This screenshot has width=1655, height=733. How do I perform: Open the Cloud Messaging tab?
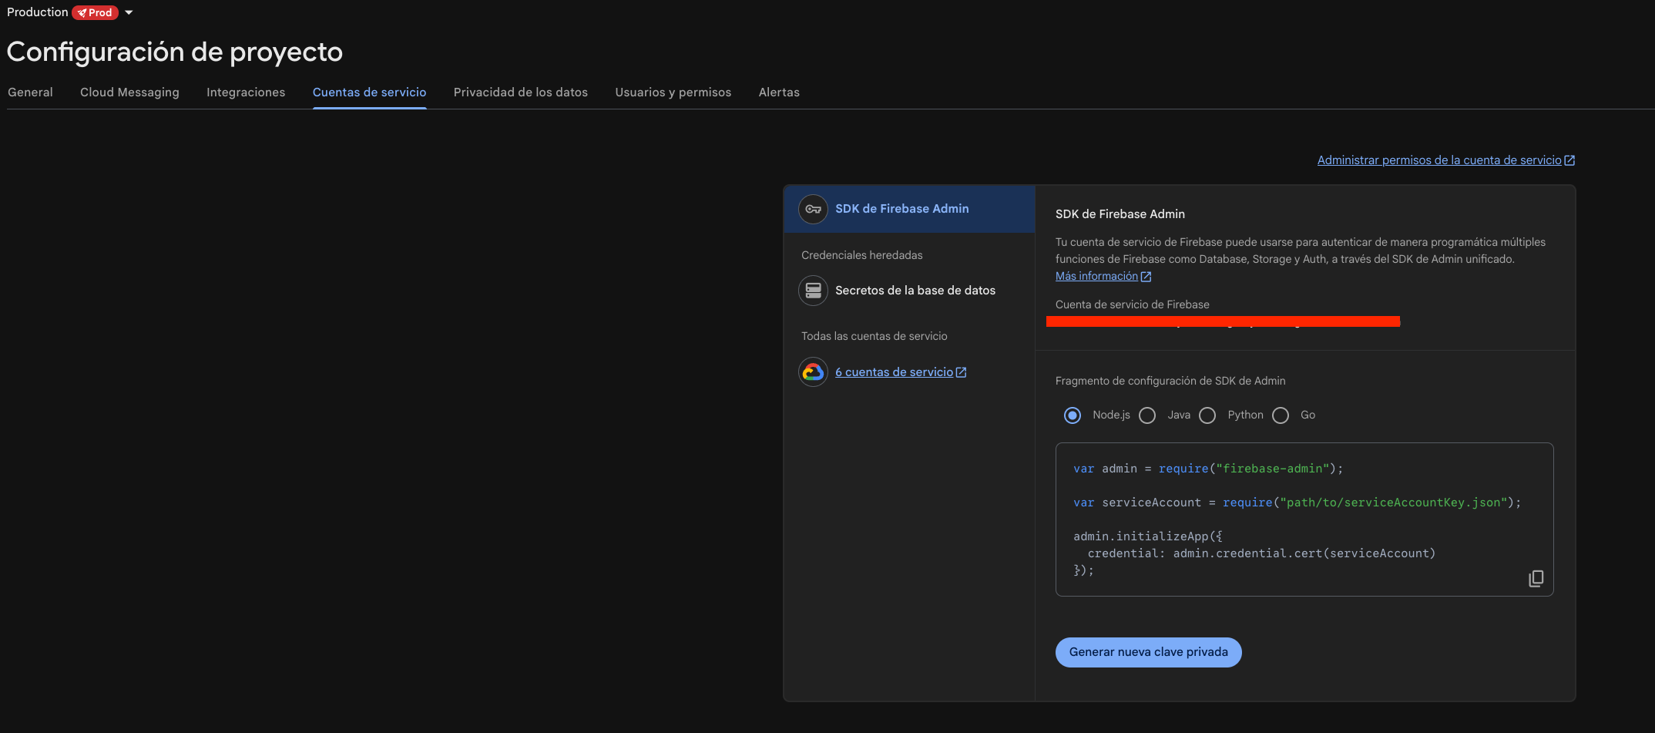(129, 92)
